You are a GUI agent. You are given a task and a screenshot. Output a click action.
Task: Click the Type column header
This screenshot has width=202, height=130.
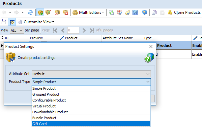tap(167, 38)
